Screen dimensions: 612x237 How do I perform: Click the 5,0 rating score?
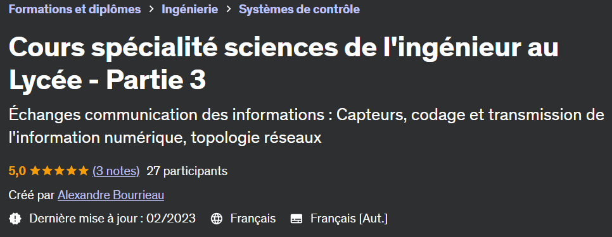click(x=17, y=171)
